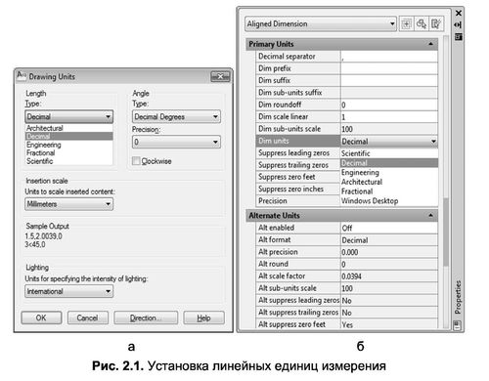The height and width of the screenshot is (381, 489).
Task: Open the Properties palette menu icon
Action: [x=459, y=36]
